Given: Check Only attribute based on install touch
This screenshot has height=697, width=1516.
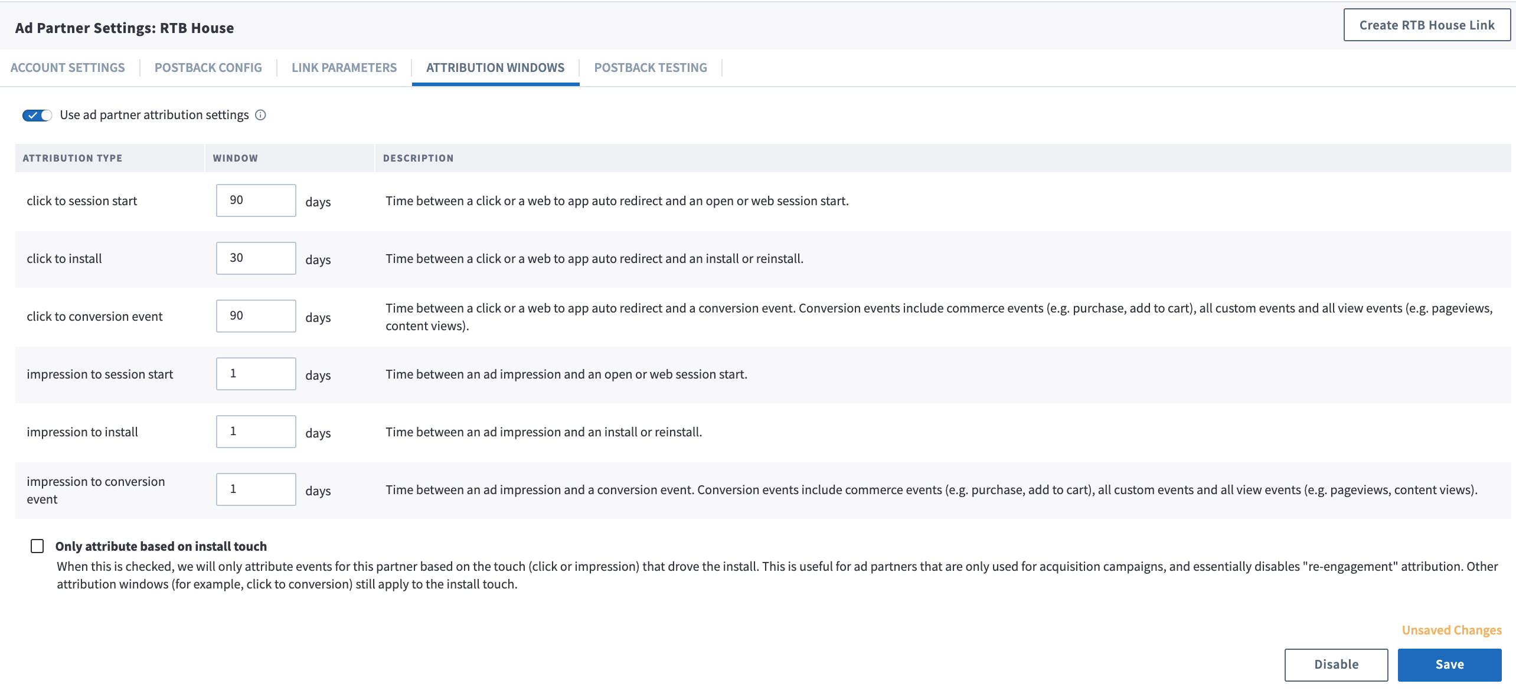Looking at the screenshot, I should click(37, 546).
